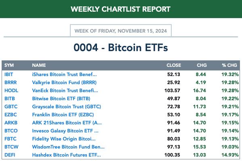Screen dimensions: 242x161
Task: Open Grayscale Bitcoin Trust (GBTC) link
Action: tap(67, 107)
